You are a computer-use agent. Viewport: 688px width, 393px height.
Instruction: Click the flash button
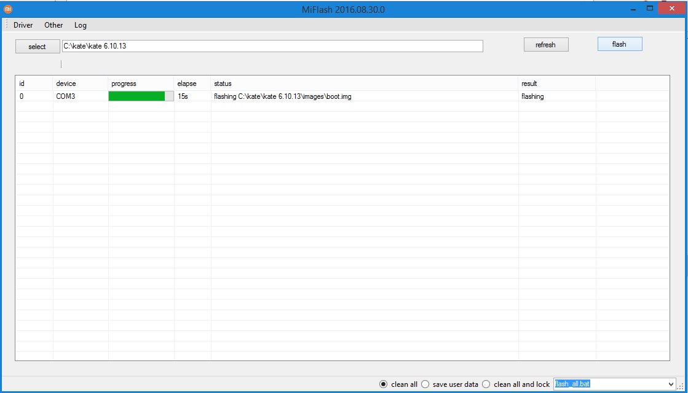pos(620,44)
